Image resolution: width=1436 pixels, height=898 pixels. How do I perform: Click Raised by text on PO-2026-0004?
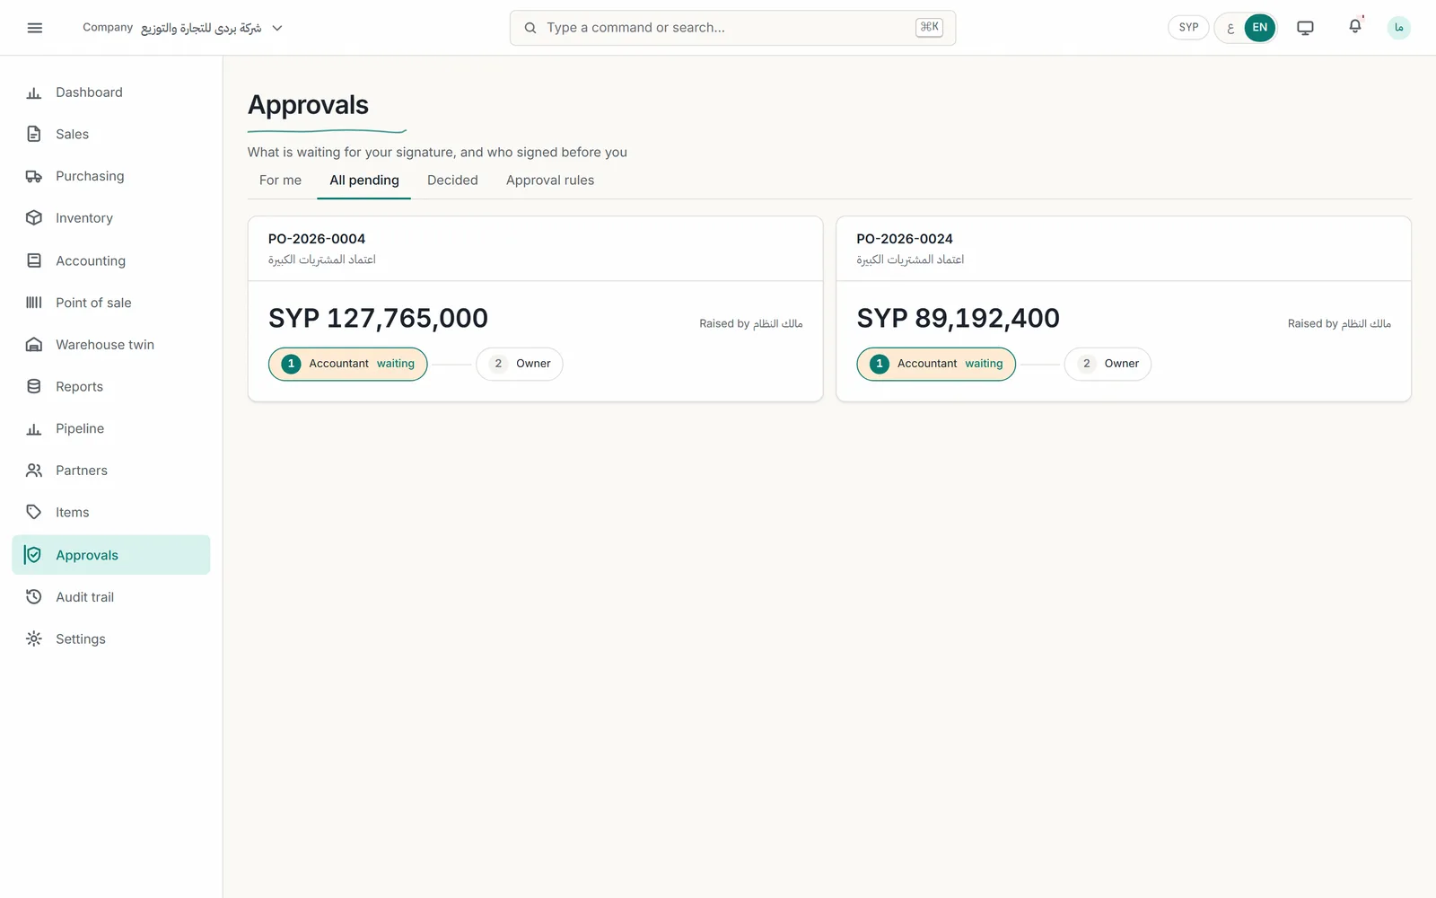tap(751, 323)
